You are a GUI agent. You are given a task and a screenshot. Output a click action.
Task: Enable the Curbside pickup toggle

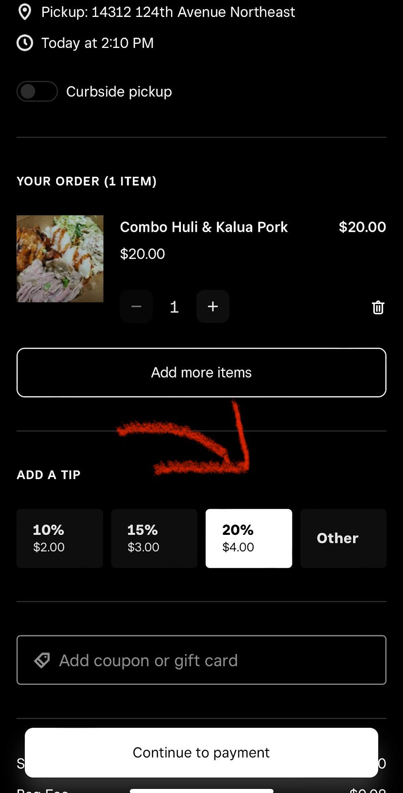coord(37,91)
